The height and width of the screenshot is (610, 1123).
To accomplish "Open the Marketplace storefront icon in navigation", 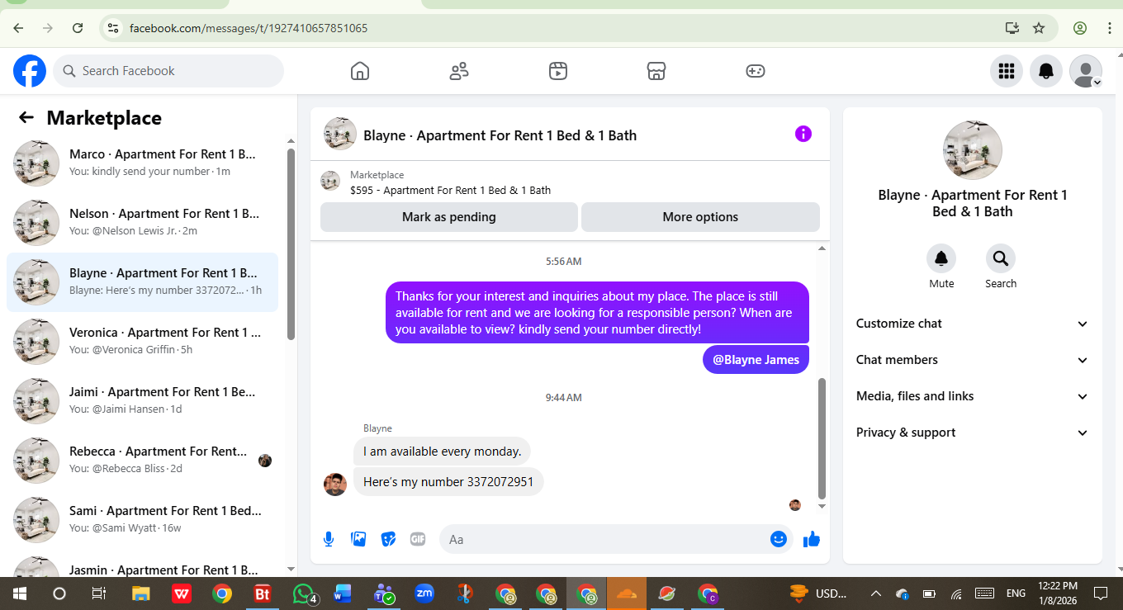I will coord(656,71).
